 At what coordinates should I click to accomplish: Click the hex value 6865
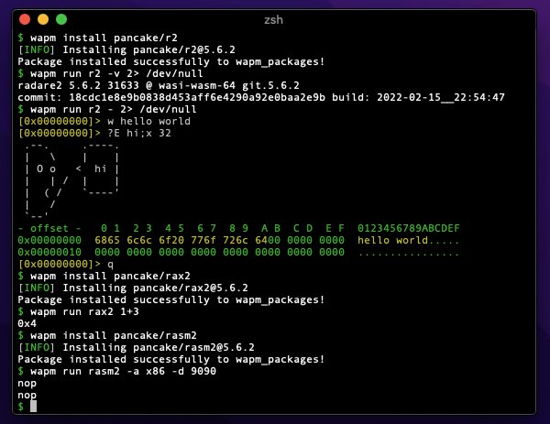107,240
